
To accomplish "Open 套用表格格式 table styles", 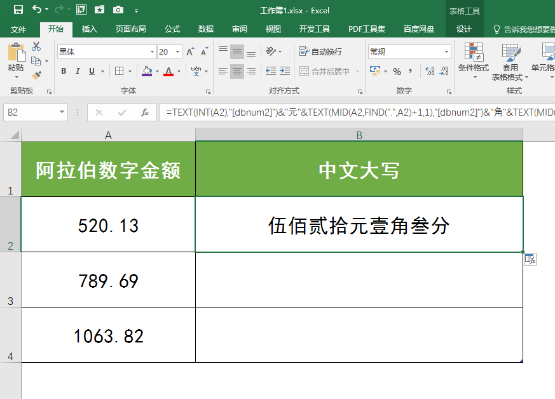I will click(510, 62).
